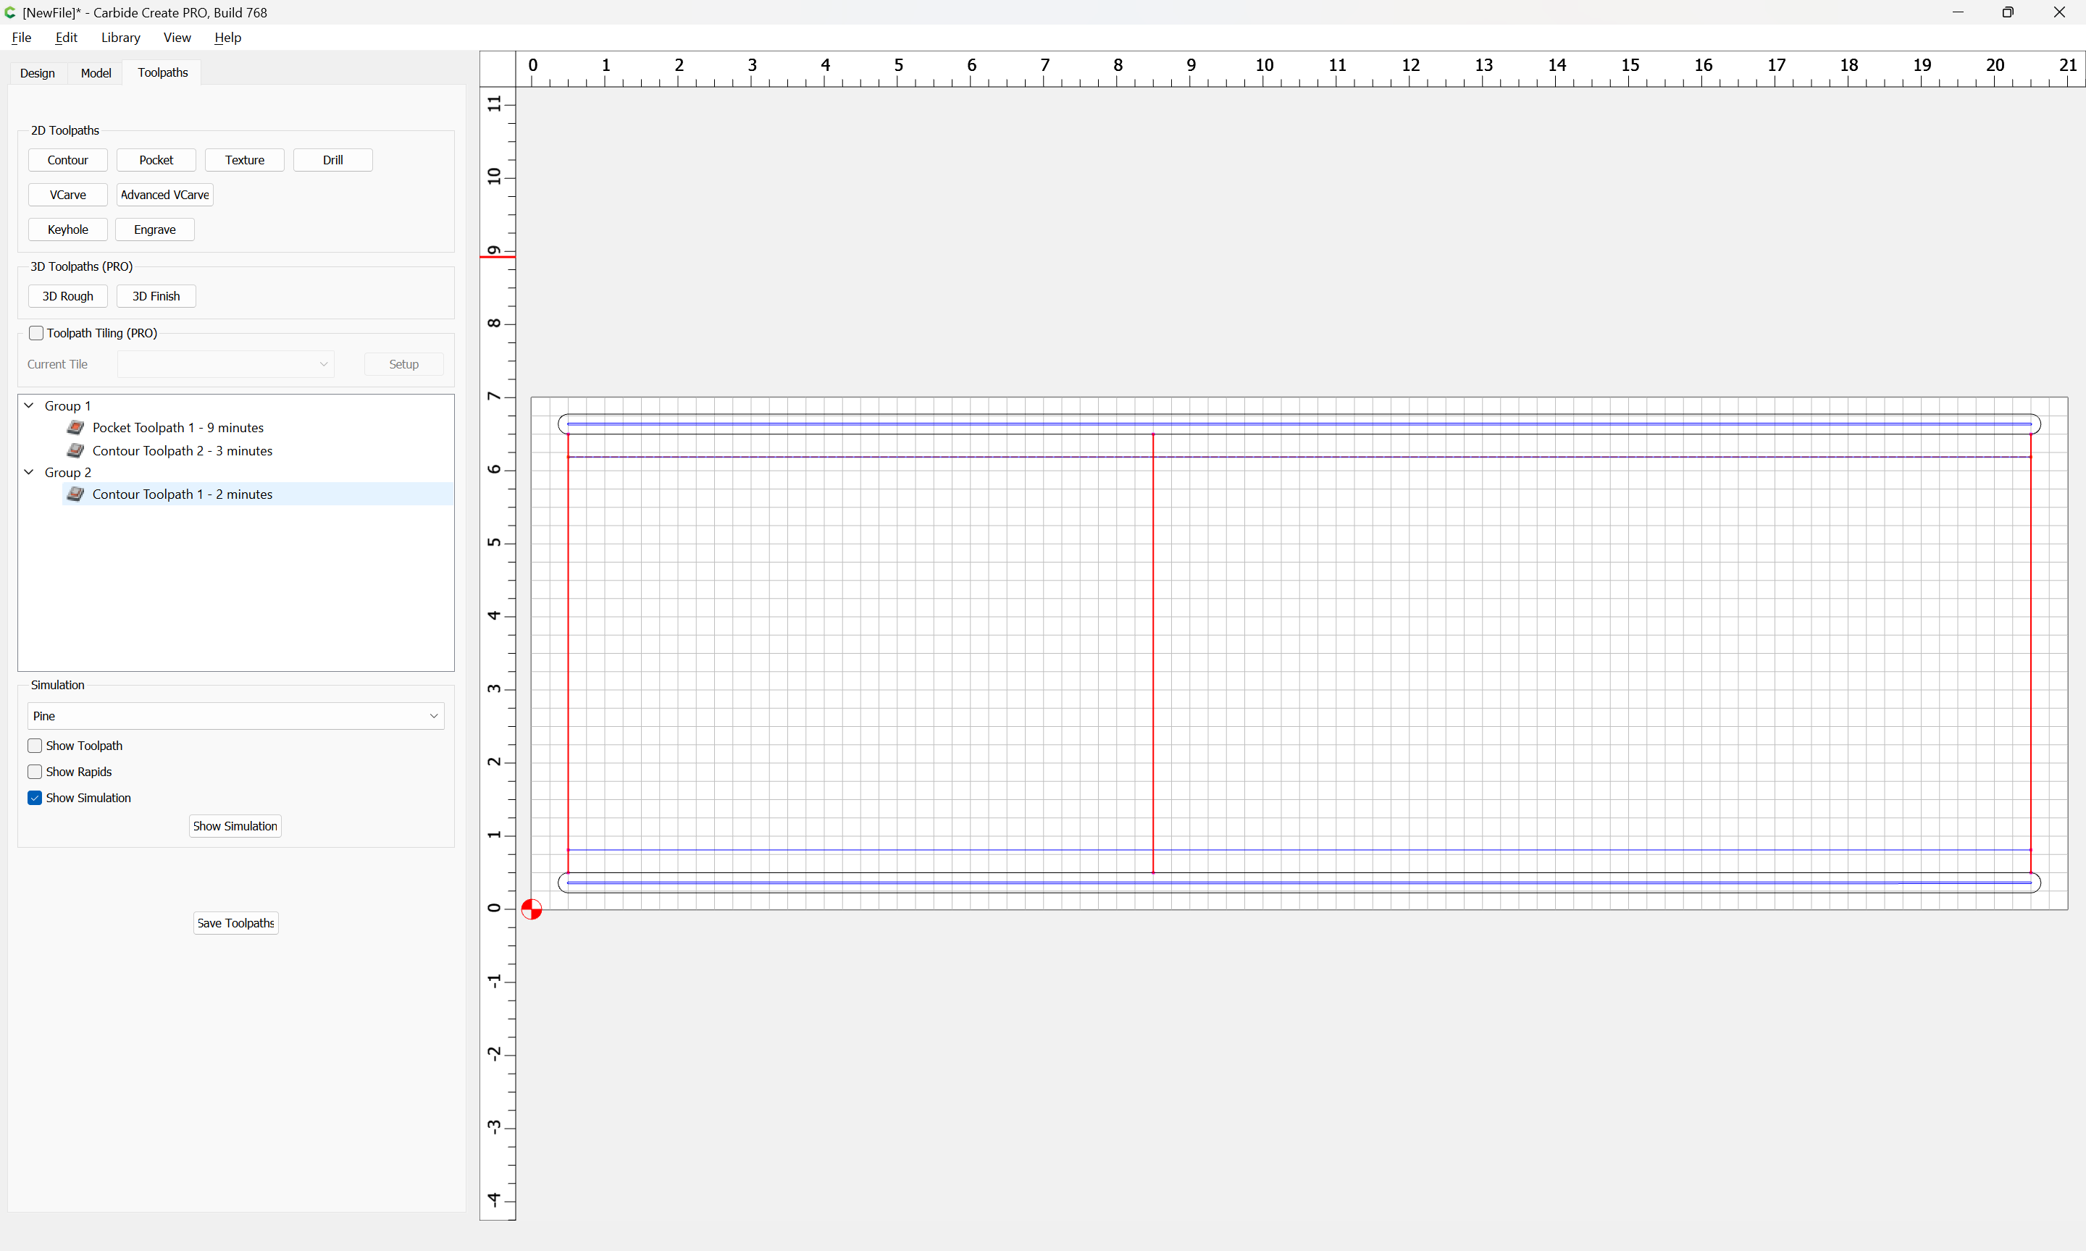Collapse Group 1 in toolpath tree

point(29,405)
